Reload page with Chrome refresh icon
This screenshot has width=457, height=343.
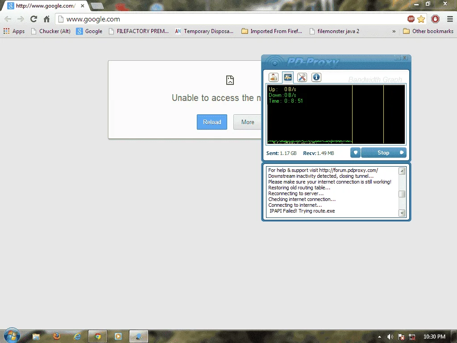[x=34, y=19]
